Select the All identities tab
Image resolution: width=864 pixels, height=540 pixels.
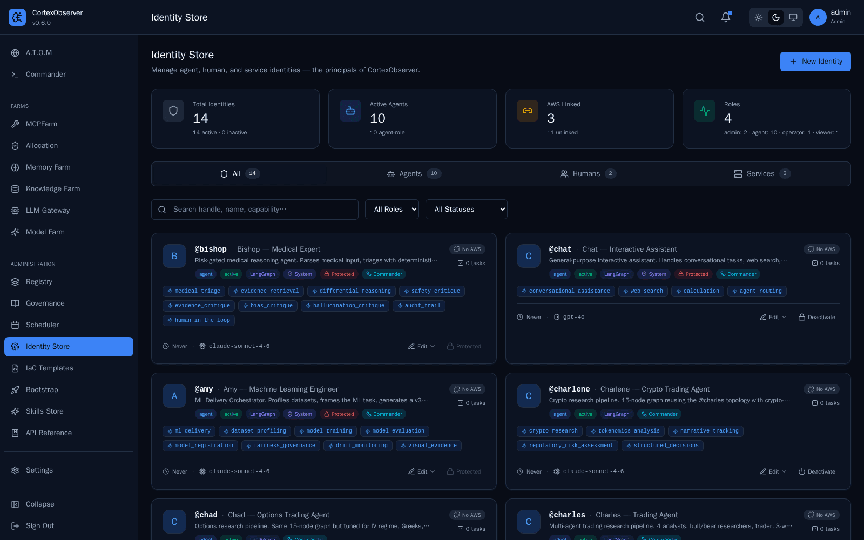[x=240, y=174]
